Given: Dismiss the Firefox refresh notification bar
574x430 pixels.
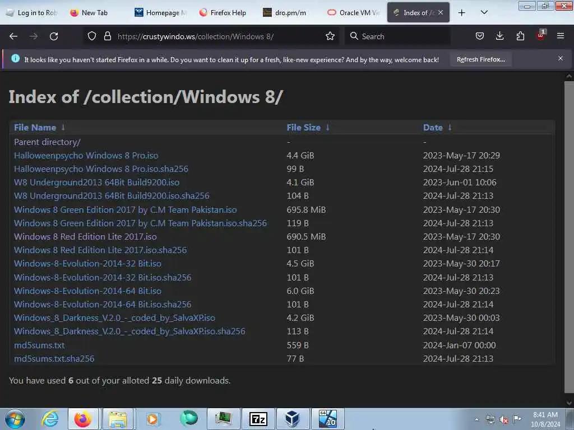Looking at the screenshot, I should click(x=561, y=58).
